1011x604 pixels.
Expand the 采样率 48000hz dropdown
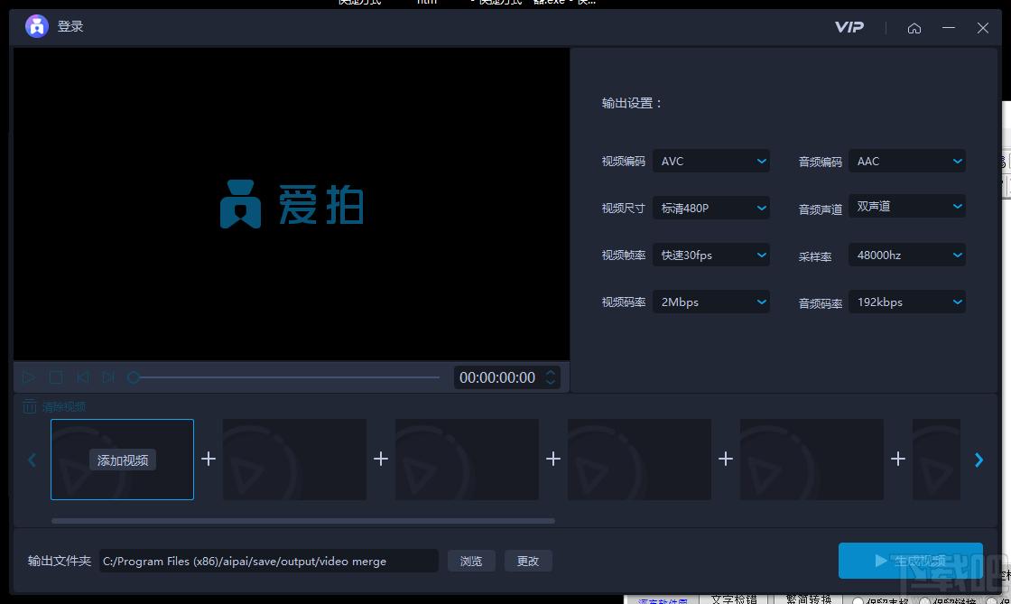907,256
